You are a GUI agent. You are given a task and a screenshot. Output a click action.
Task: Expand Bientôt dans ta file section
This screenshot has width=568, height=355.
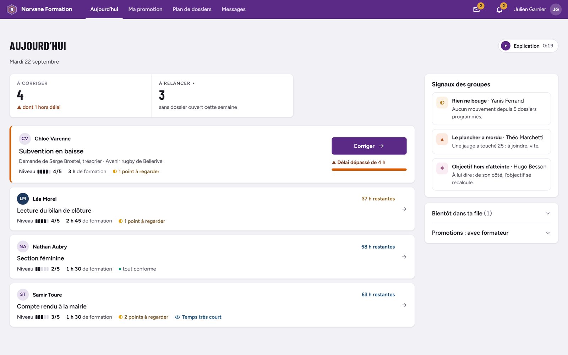[491, 213]
